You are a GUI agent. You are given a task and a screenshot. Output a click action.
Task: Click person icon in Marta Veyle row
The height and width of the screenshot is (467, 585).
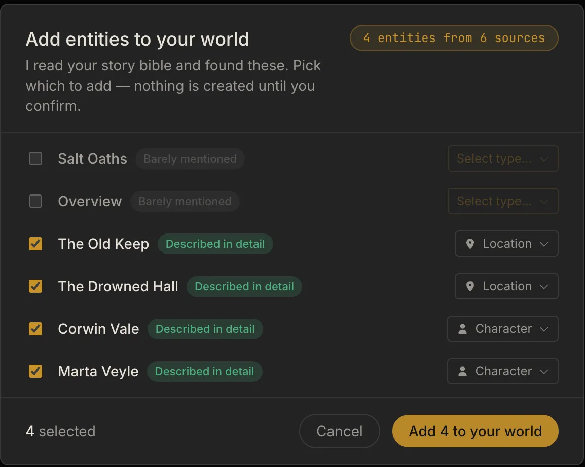coord(463,371)
